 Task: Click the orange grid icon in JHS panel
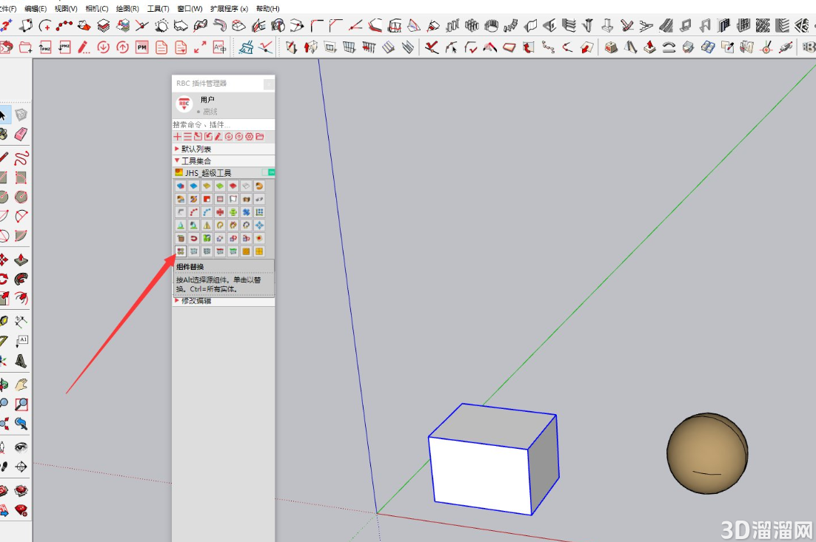[x=259, y=251]
